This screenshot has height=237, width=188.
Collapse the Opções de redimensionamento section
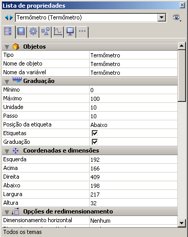coord(7,212)
